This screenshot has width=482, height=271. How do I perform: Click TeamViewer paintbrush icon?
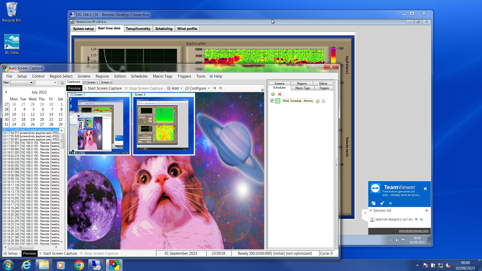point(382,203)
